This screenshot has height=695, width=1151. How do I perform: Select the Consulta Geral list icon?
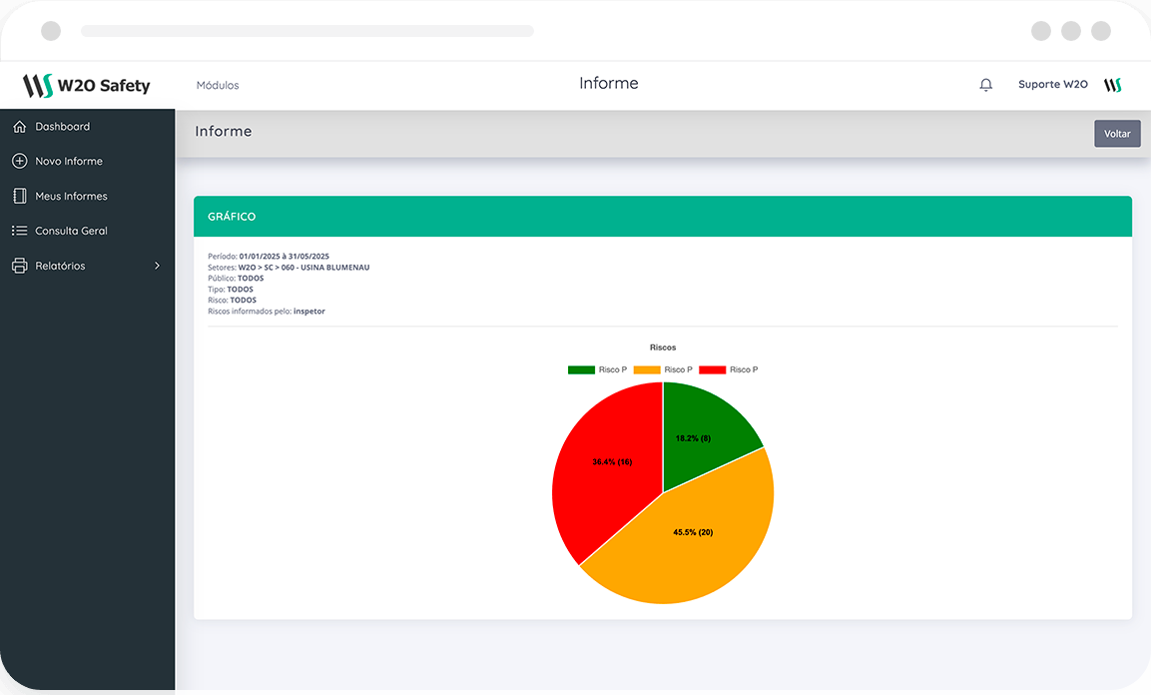(x=19, y=231)
